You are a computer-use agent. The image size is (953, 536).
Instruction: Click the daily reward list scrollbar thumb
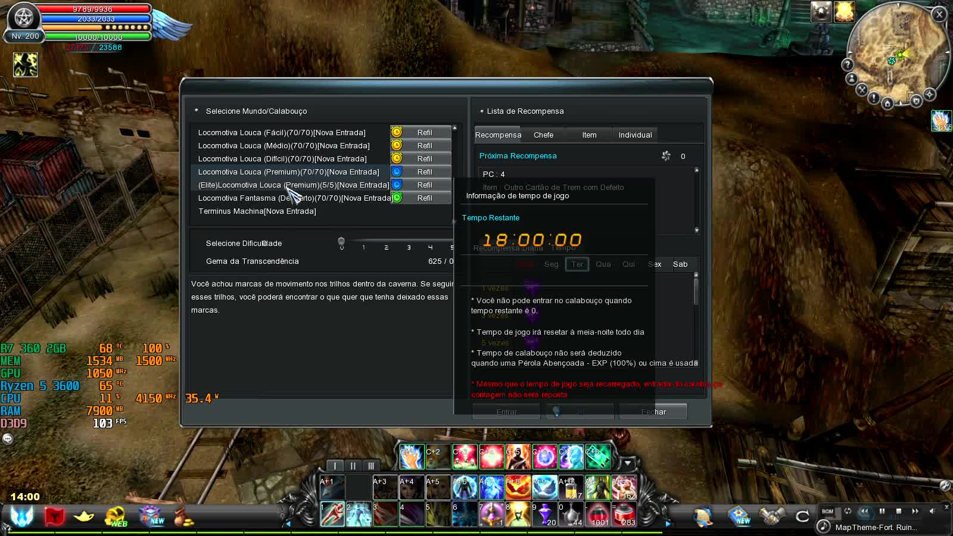tap(696, 292)
